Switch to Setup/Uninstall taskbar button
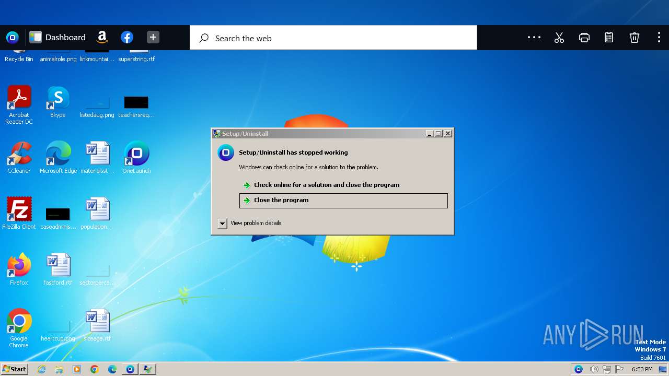 point(148,369)
